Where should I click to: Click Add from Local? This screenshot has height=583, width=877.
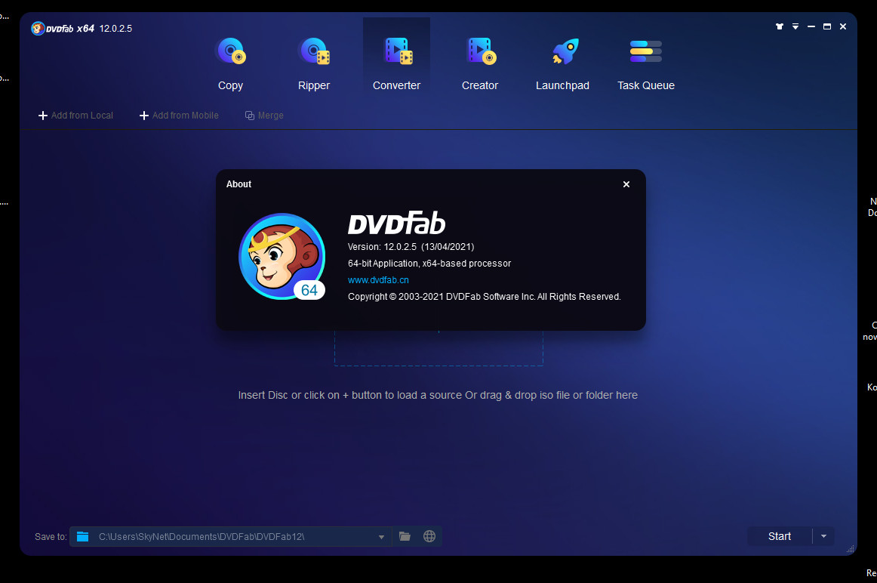75,116
